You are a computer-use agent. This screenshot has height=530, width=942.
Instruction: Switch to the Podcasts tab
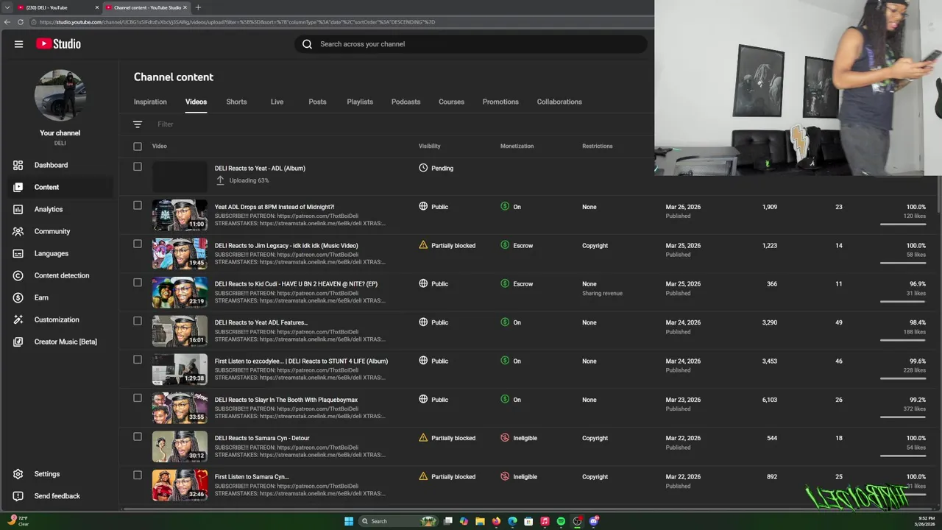pyautogui.click(x=406, y=102)
